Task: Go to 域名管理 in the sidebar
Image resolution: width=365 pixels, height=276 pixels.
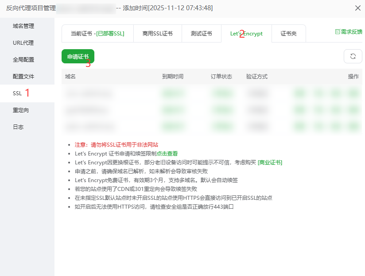Action: pyautogui.click(x=23, y=26)
